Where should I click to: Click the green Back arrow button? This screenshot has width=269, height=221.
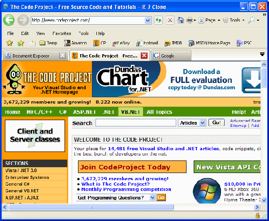click(9, 20)
